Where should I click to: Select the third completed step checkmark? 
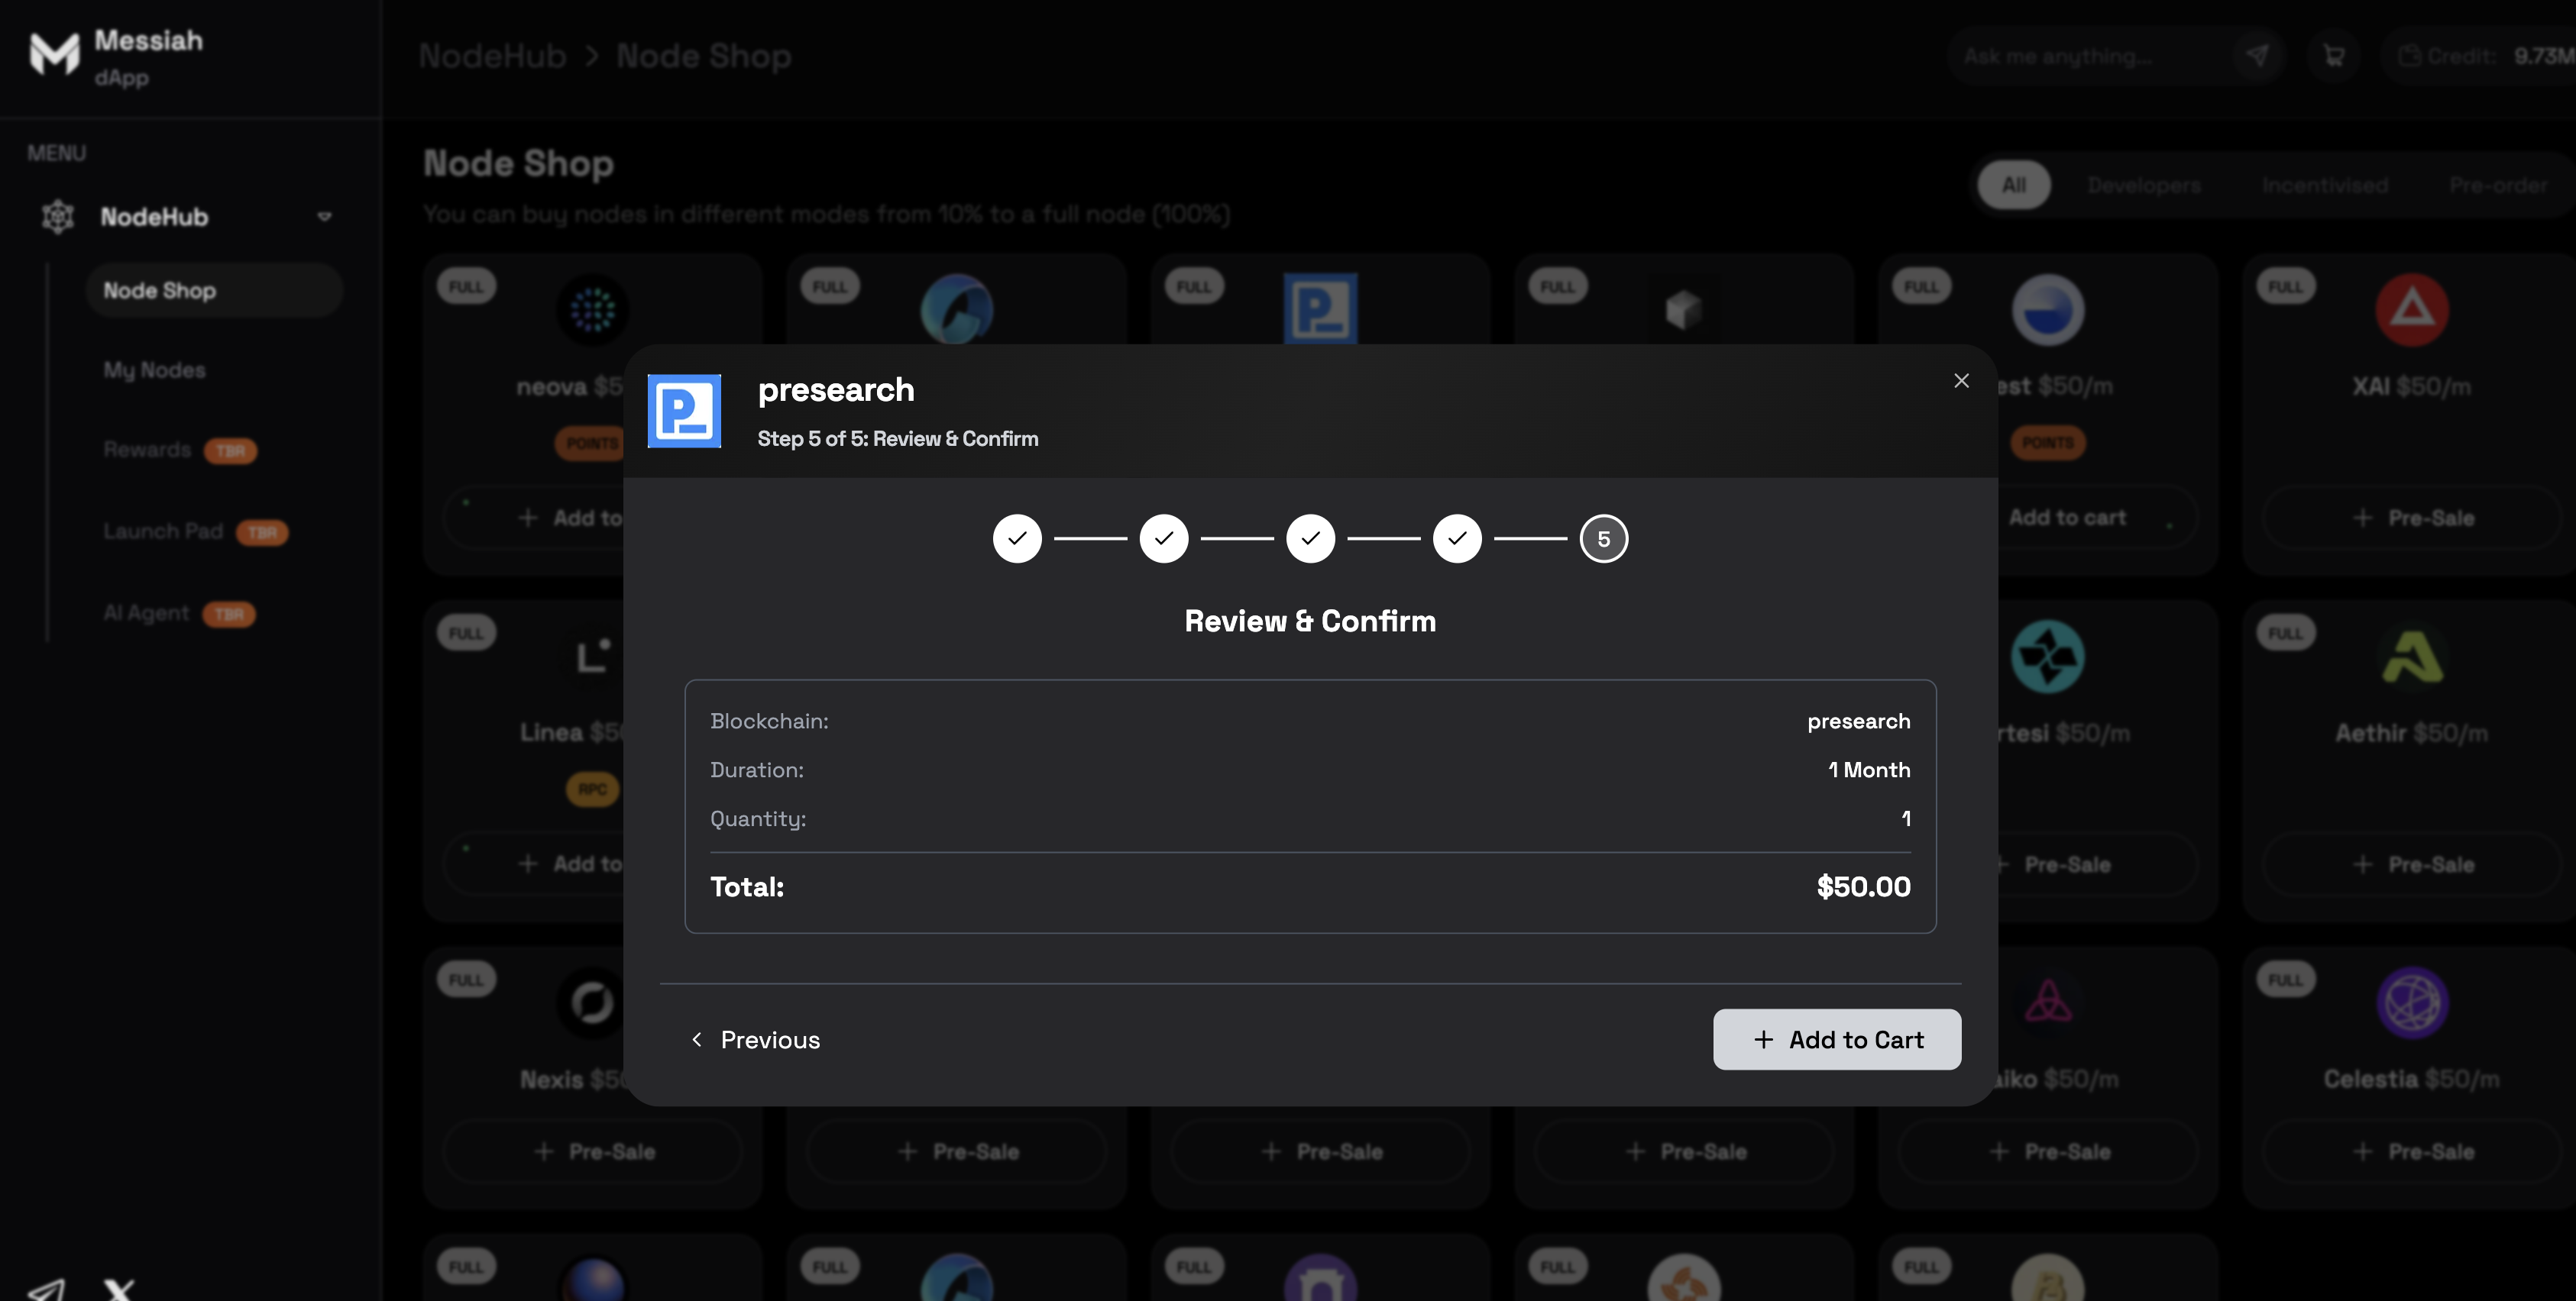pyautogui.click(x=1310, y=538)
